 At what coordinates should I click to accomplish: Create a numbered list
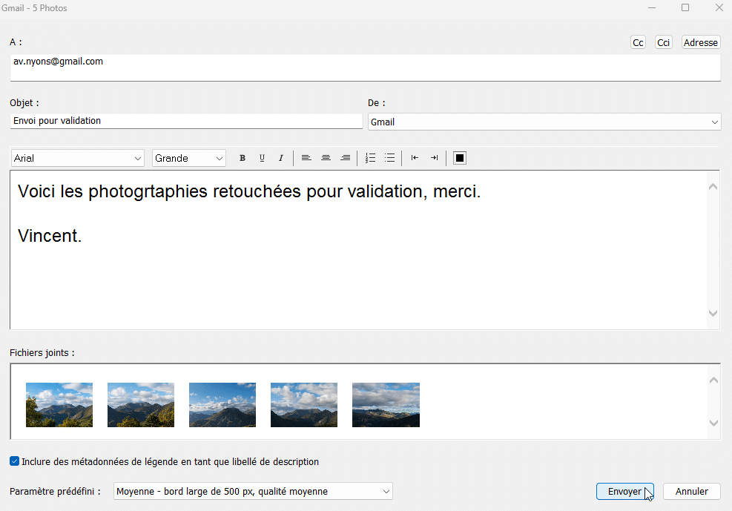[370, 157]
